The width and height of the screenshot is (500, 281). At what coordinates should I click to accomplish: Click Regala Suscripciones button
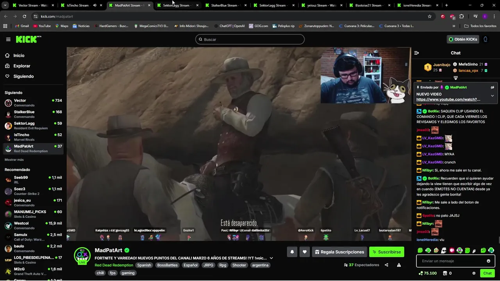coord(339,252)
